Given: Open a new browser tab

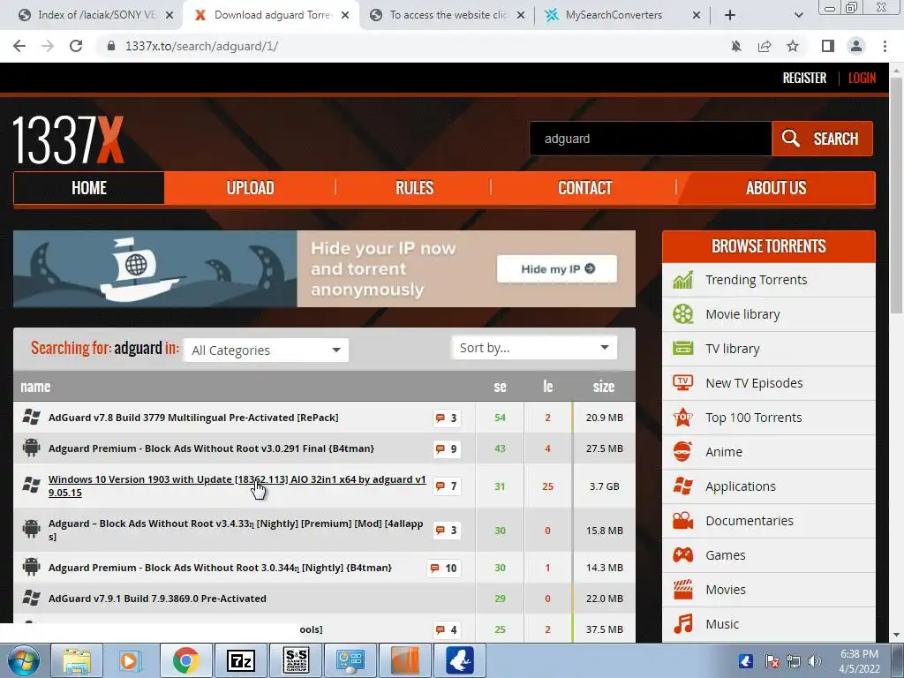Looking at the screenshot, I should (x=730, y=15).
